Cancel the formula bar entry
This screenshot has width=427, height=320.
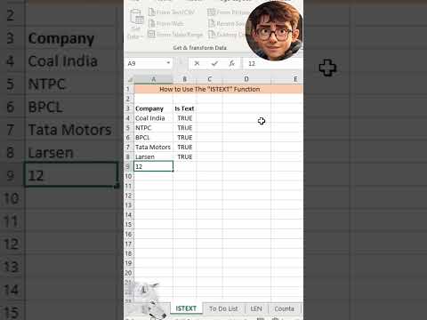click(197, 63)
